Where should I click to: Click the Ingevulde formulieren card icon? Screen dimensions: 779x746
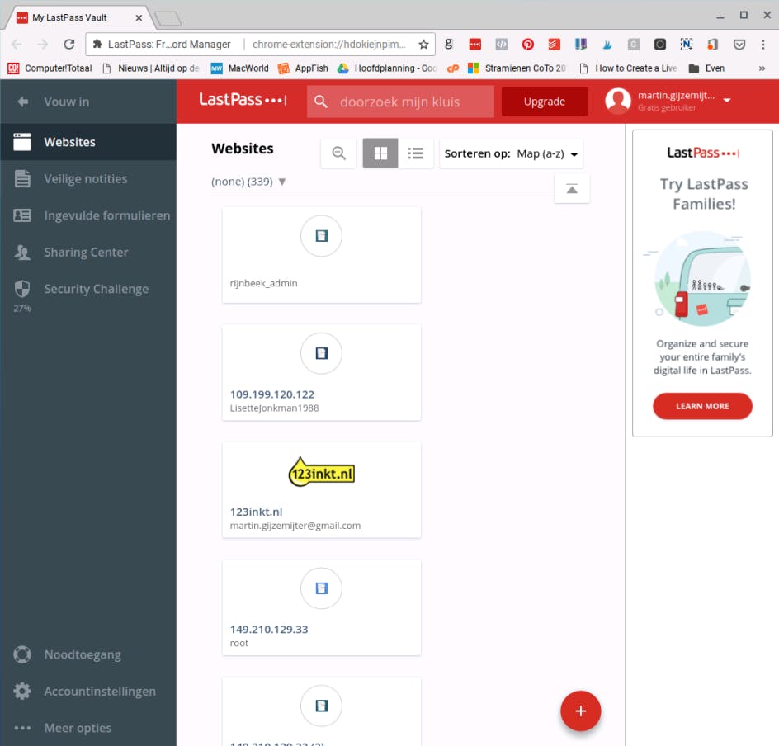[22, 215]
